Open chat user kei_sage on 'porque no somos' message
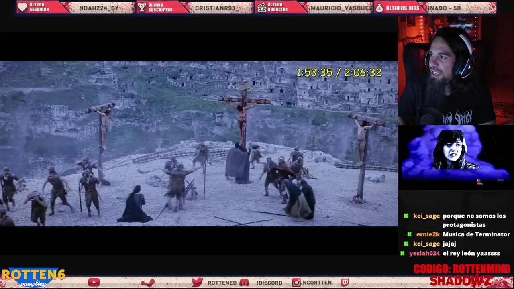 pyautogui.click(x=426, y=216)
